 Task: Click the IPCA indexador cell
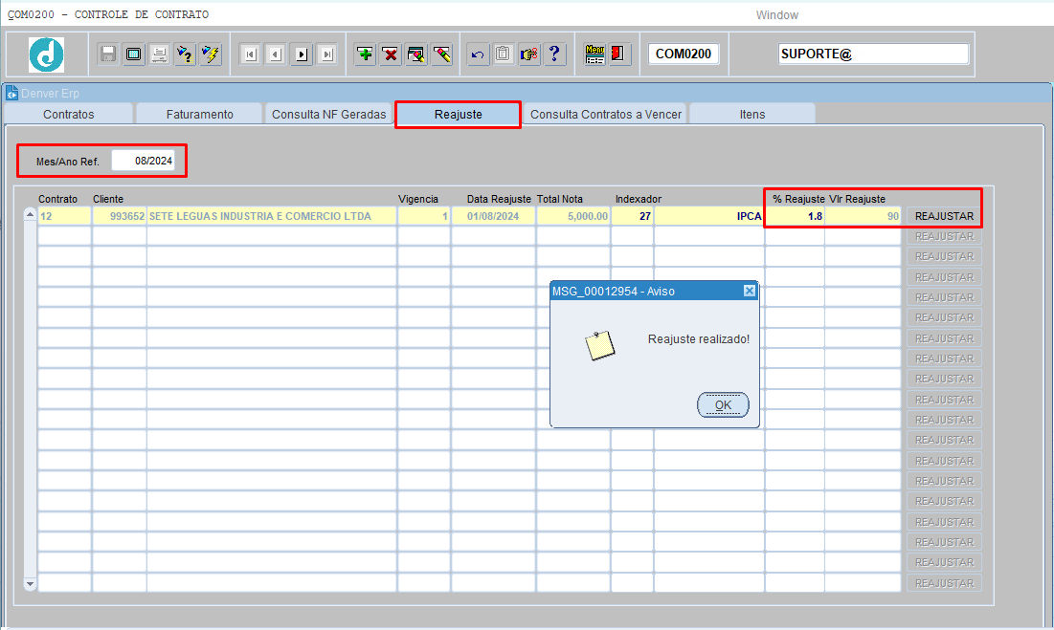(x=709, y=216)
